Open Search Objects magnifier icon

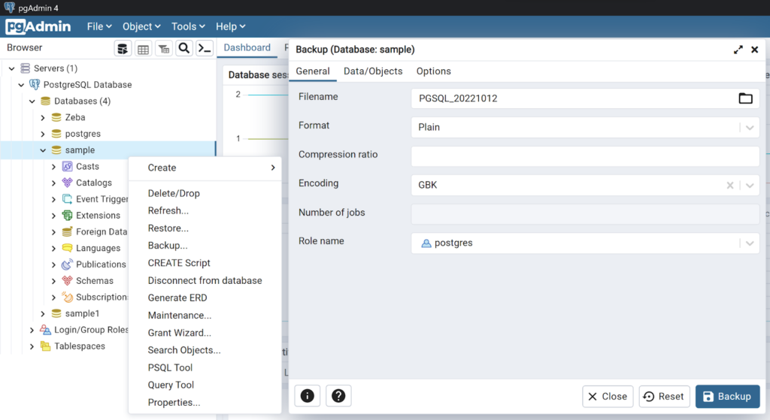[183, 49]
